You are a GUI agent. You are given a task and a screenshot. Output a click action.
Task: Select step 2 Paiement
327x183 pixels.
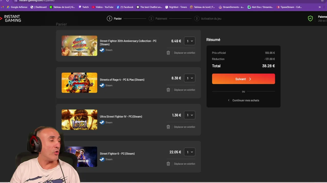pos(158,19)
